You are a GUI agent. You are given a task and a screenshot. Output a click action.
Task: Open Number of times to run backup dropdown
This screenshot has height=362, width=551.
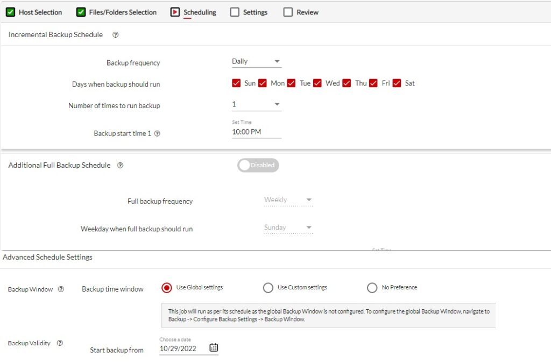(x=257, y=104)
